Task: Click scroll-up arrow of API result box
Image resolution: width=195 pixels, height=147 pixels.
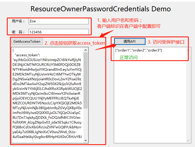Action: pyautogui.click(x=188, y=50)
